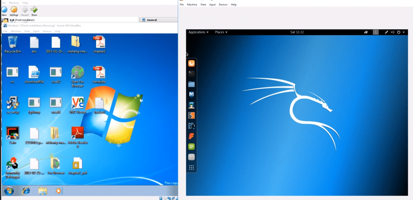Show all applications grid in Kali dock

[191, 167]
